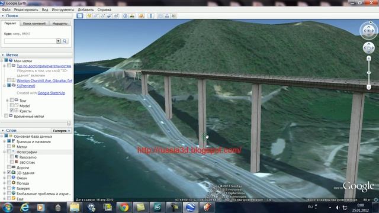The width and height of the screenshot is (379, 213).
Task: Switch to the Поиск компаний tab
Action: pos(34,24)
